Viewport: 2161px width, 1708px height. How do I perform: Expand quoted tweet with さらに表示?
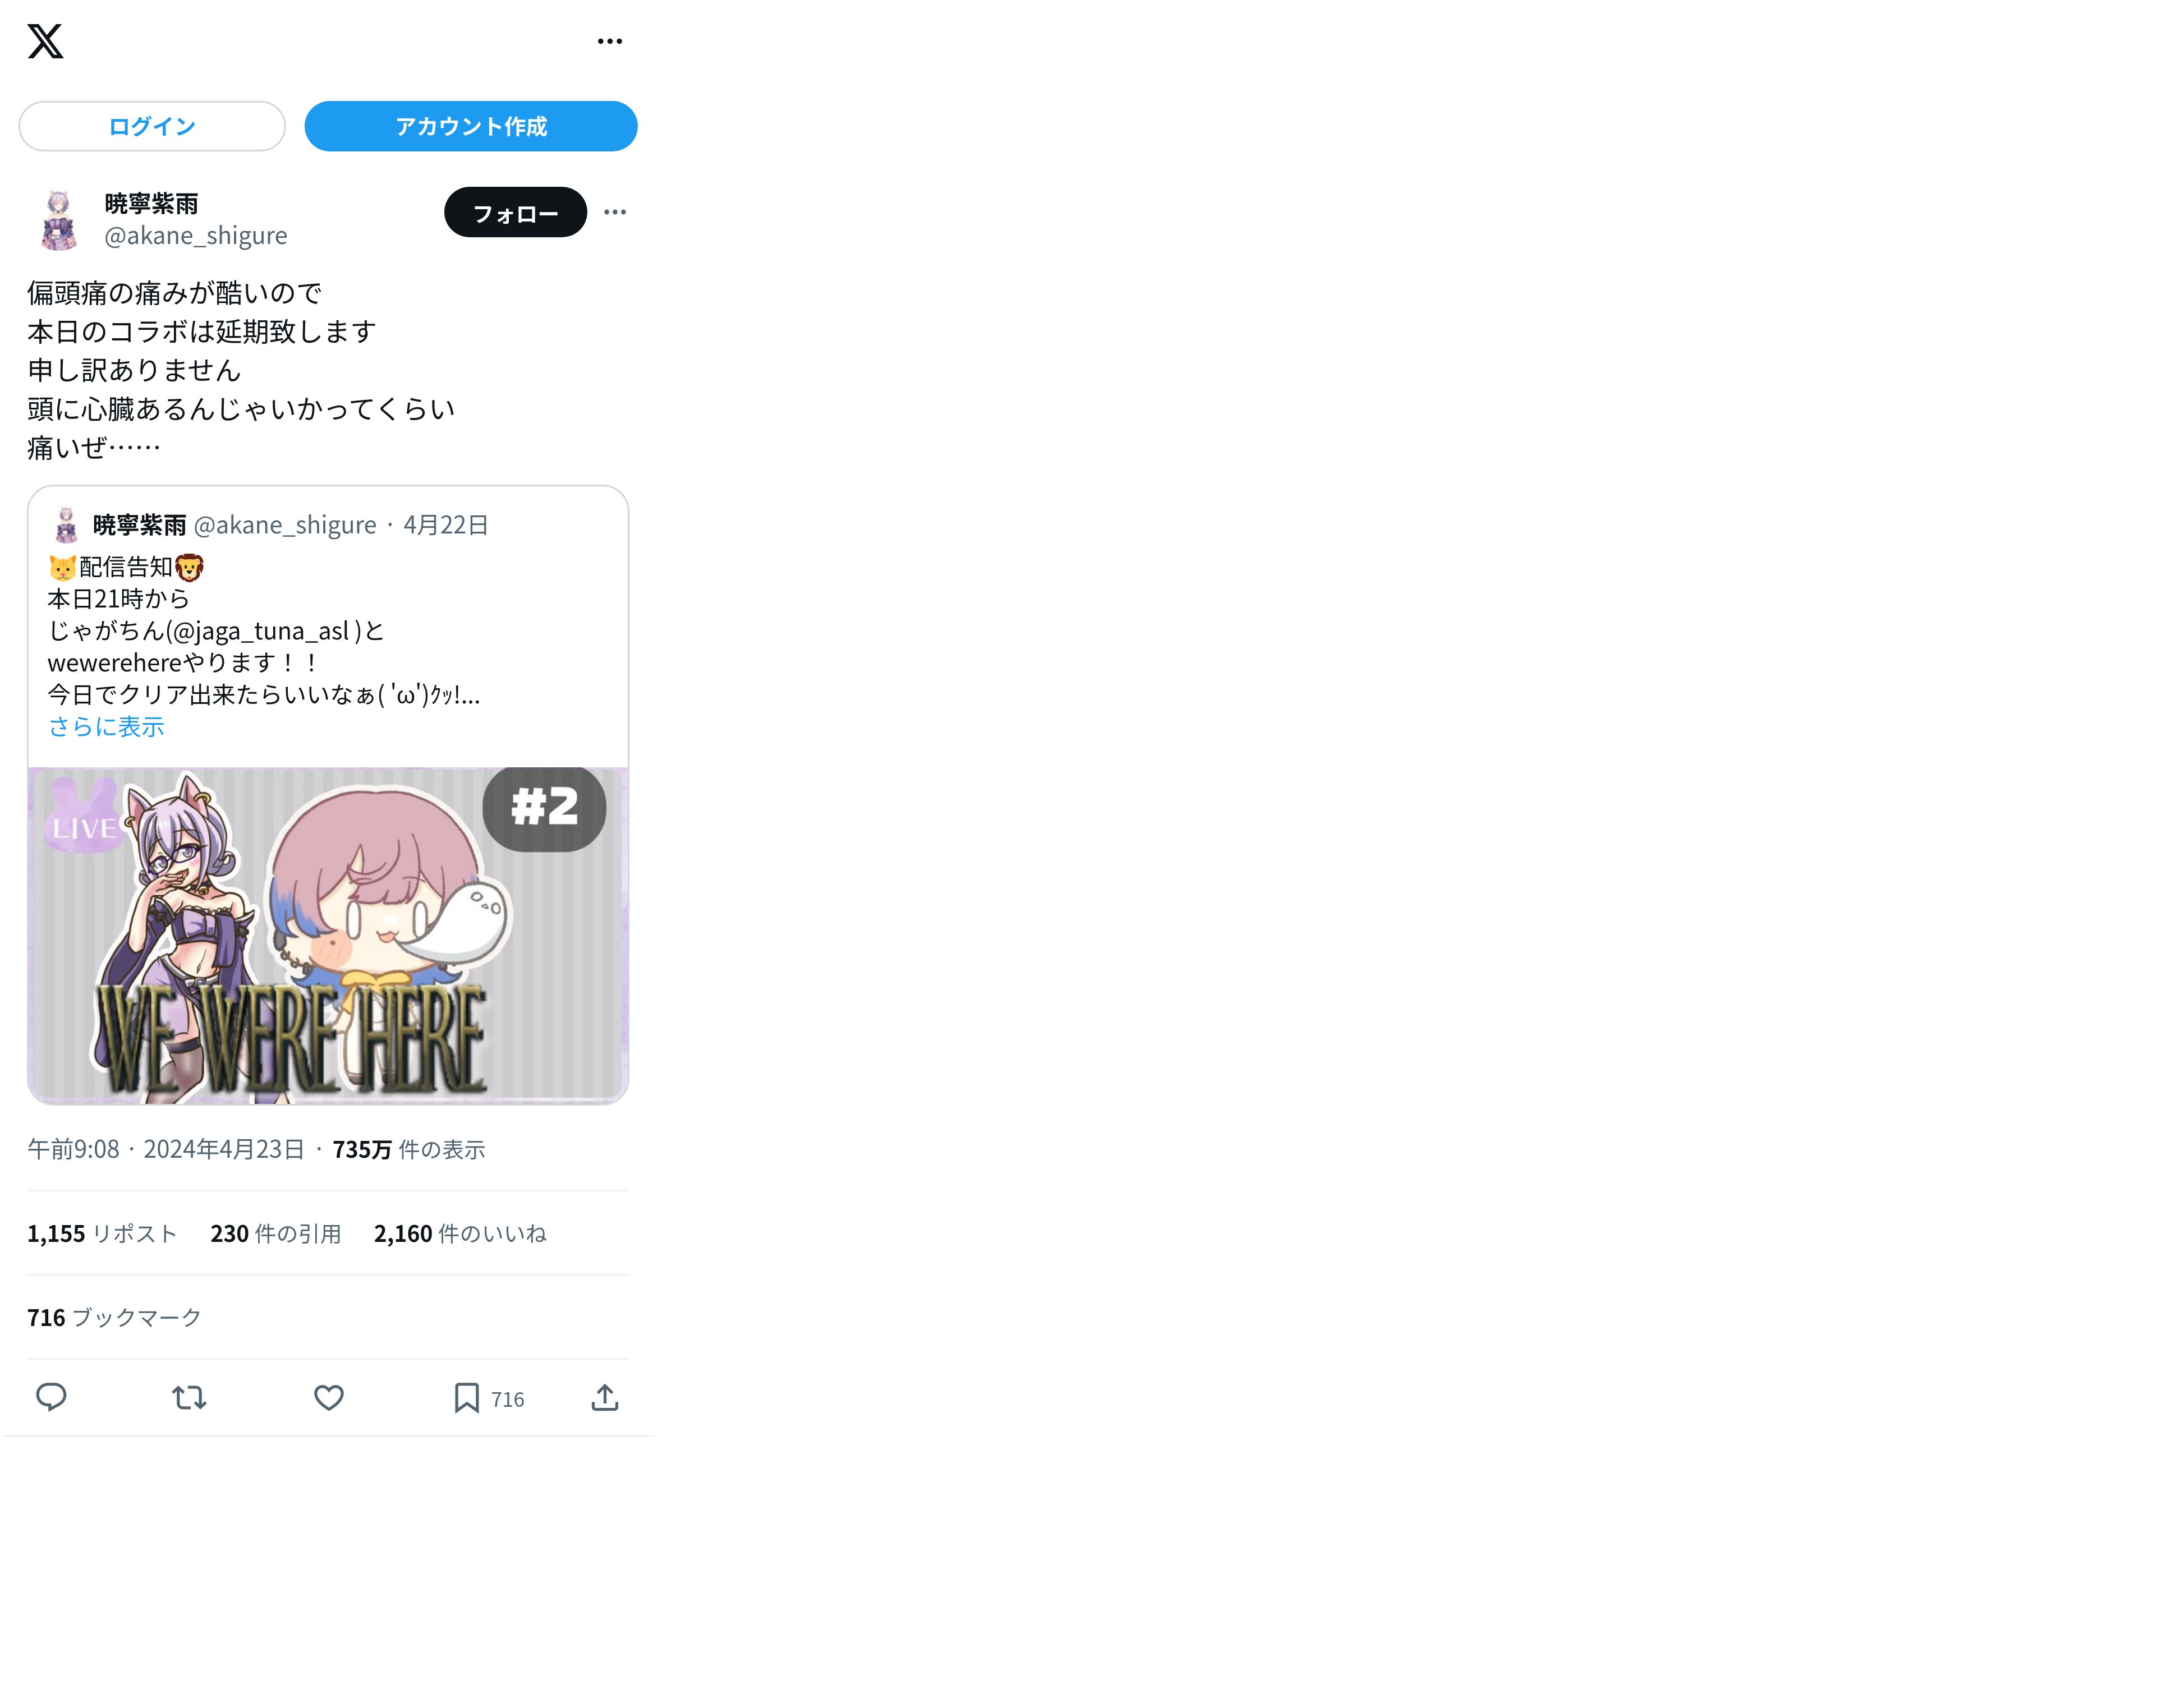point(106,727)
